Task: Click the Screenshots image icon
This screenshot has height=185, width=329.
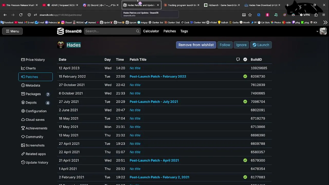Action: pyautogui.click(x=23, y=145)
